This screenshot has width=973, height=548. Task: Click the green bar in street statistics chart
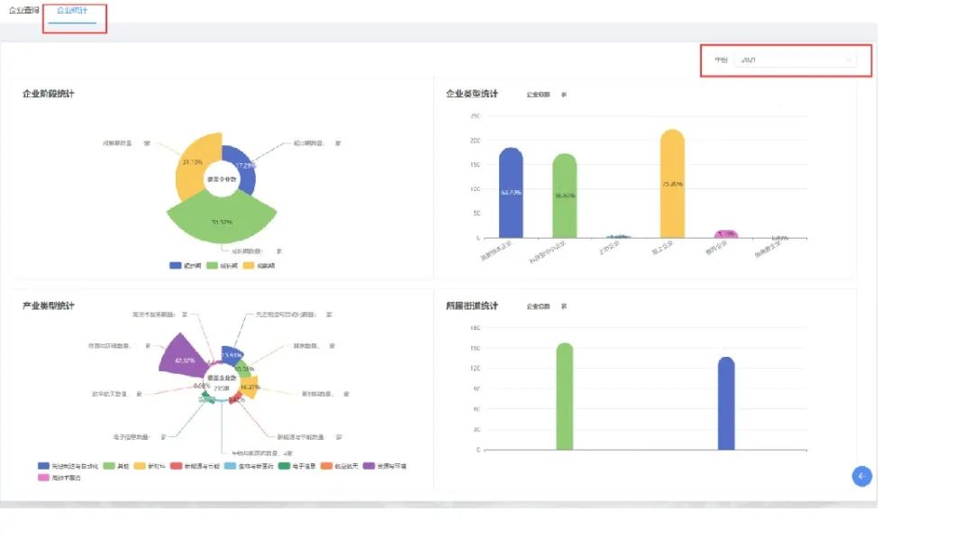click(565, 397)
